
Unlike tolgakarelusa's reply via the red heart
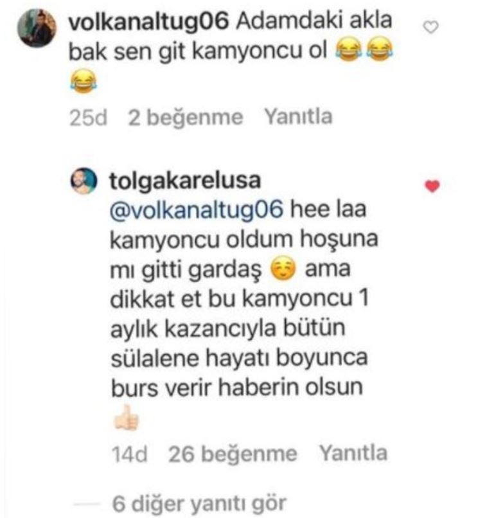432,186
